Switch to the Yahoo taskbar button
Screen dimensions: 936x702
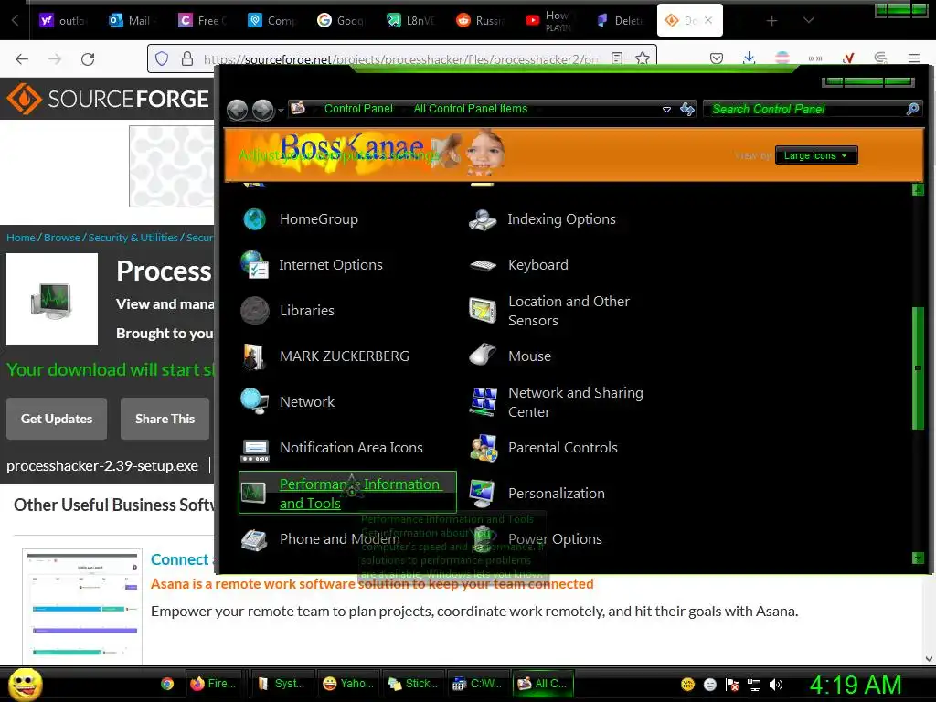[x=347, y=684]
